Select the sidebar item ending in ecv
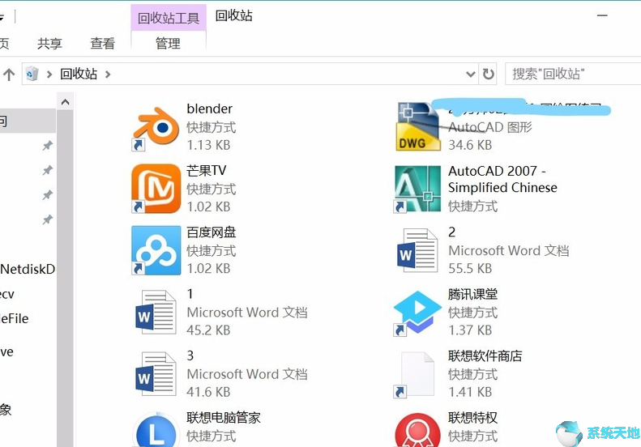This screenshot has height=447, width=641. coord(7,294)
